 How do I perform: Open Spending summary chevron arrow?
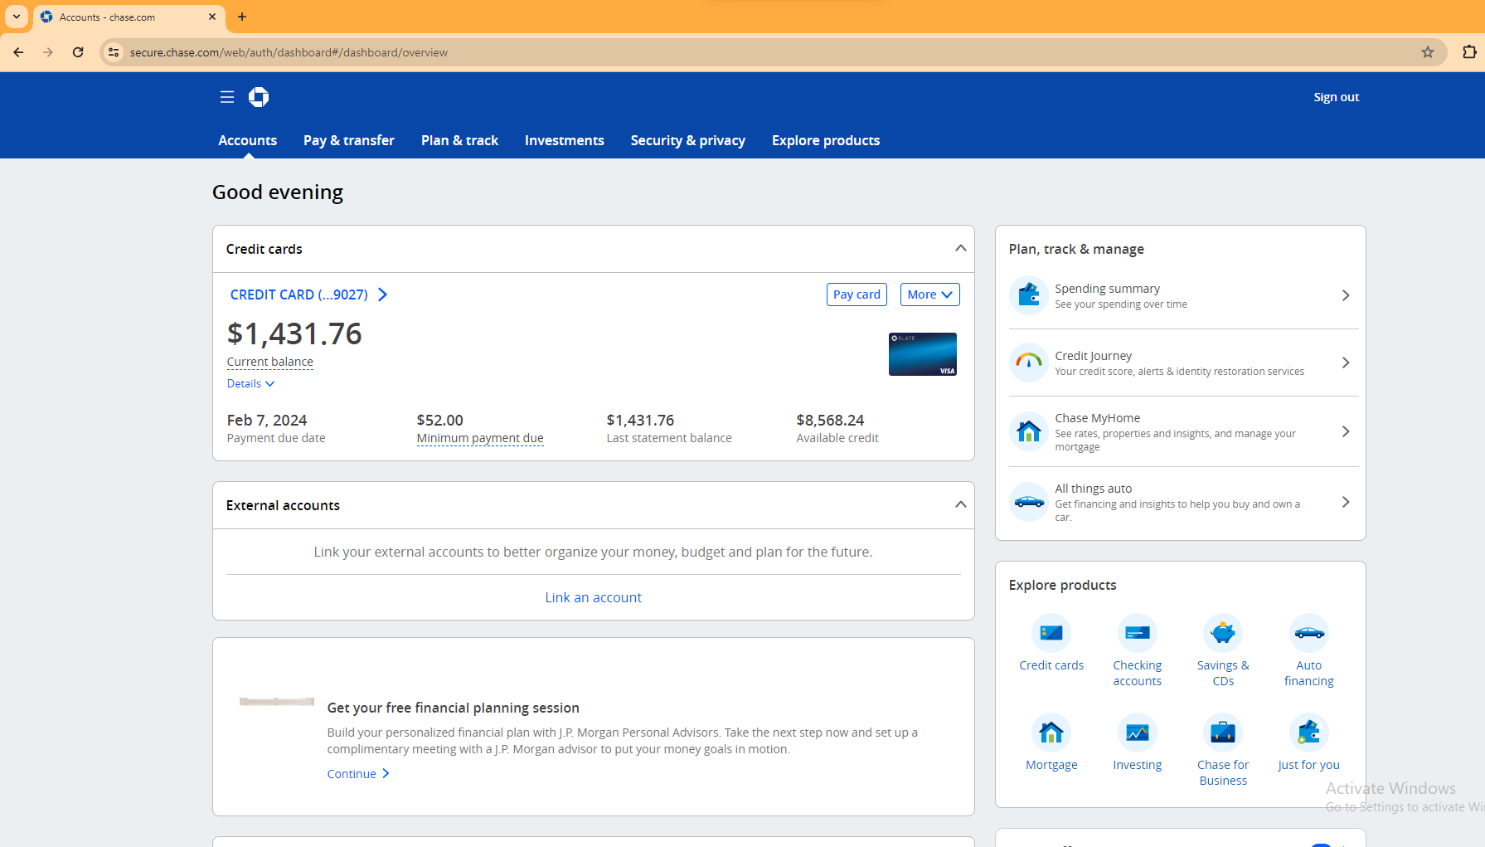coord(1346,295)
